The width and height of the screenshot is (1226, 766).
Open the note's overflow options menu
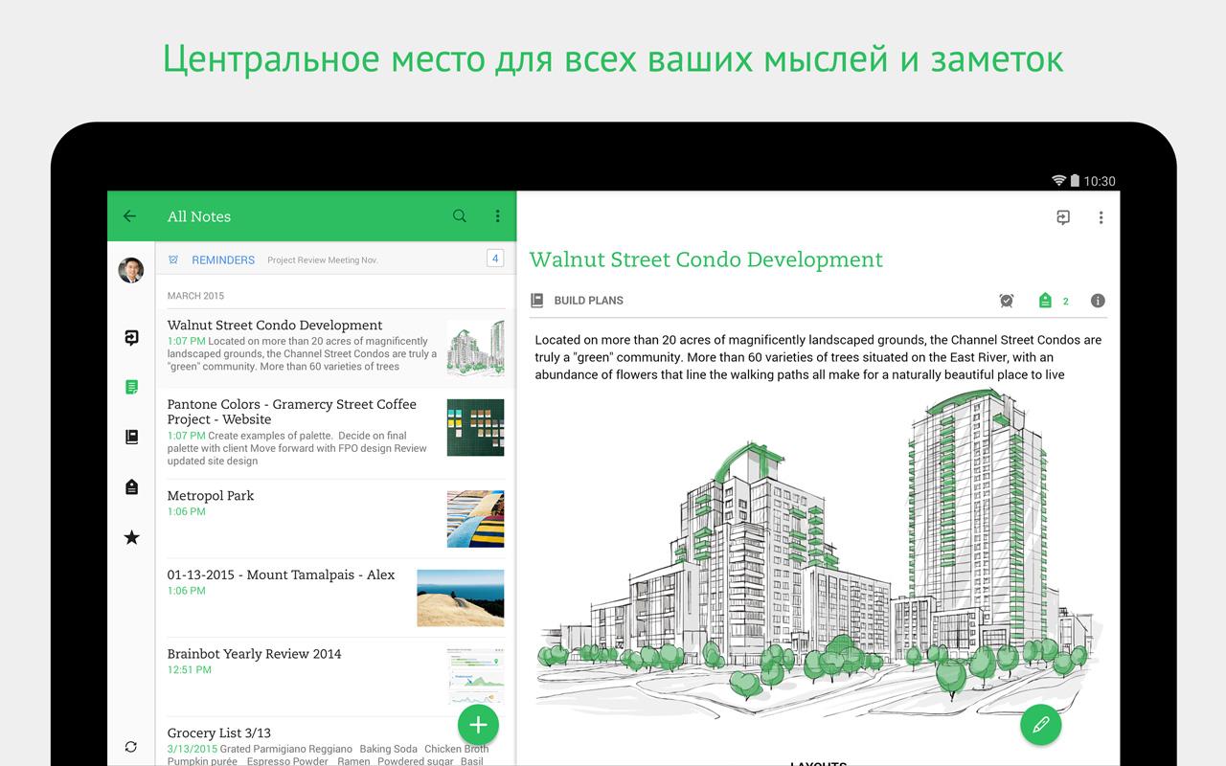[x=1101, y=218]
